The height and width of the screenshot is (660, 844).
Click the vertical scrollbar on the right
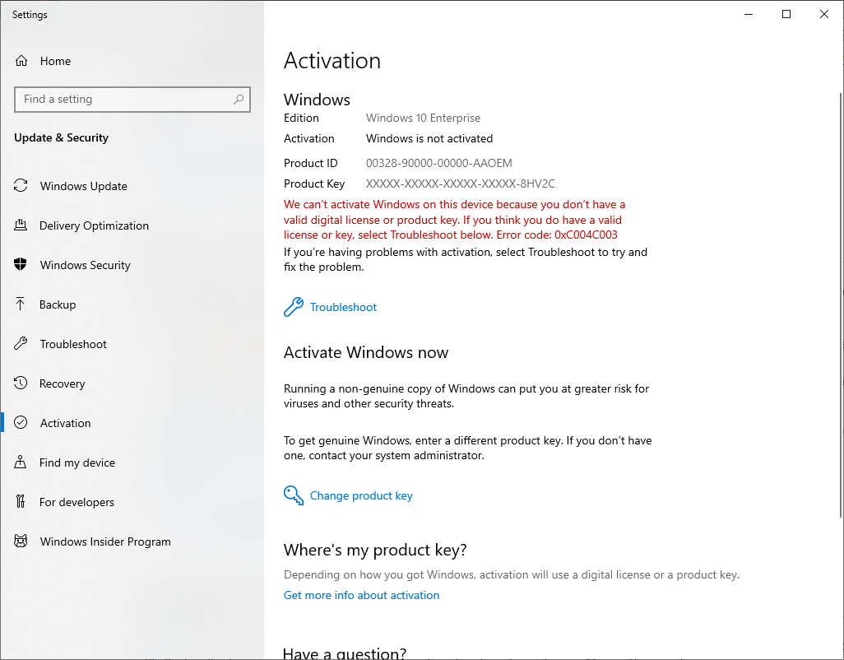pyautogui.click(x=841, y=304)
